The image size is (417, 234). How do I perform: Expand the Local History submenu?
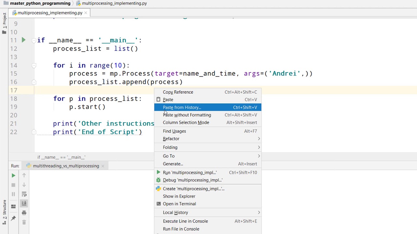pyautogui.click(x=208, y=213)
